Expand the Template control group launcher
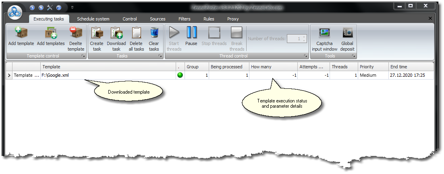 (x=83, y=56)
